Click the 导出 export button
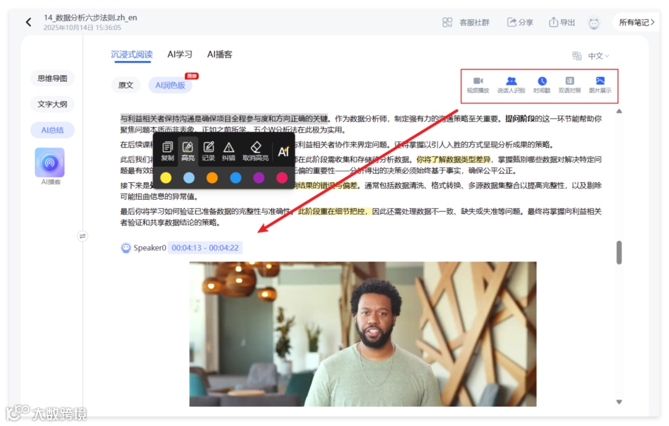Image resolution: width=669 pixels, height=426 pixels. pyautogui.click(x=562, y=22)
